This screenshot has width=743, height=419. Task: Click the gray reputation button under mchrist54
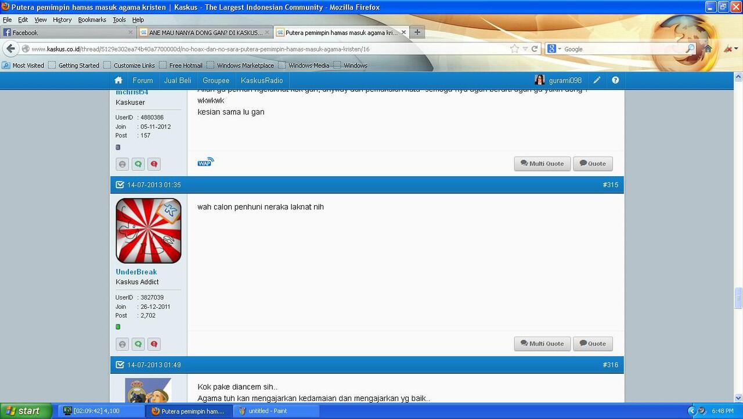click(122, 164)
